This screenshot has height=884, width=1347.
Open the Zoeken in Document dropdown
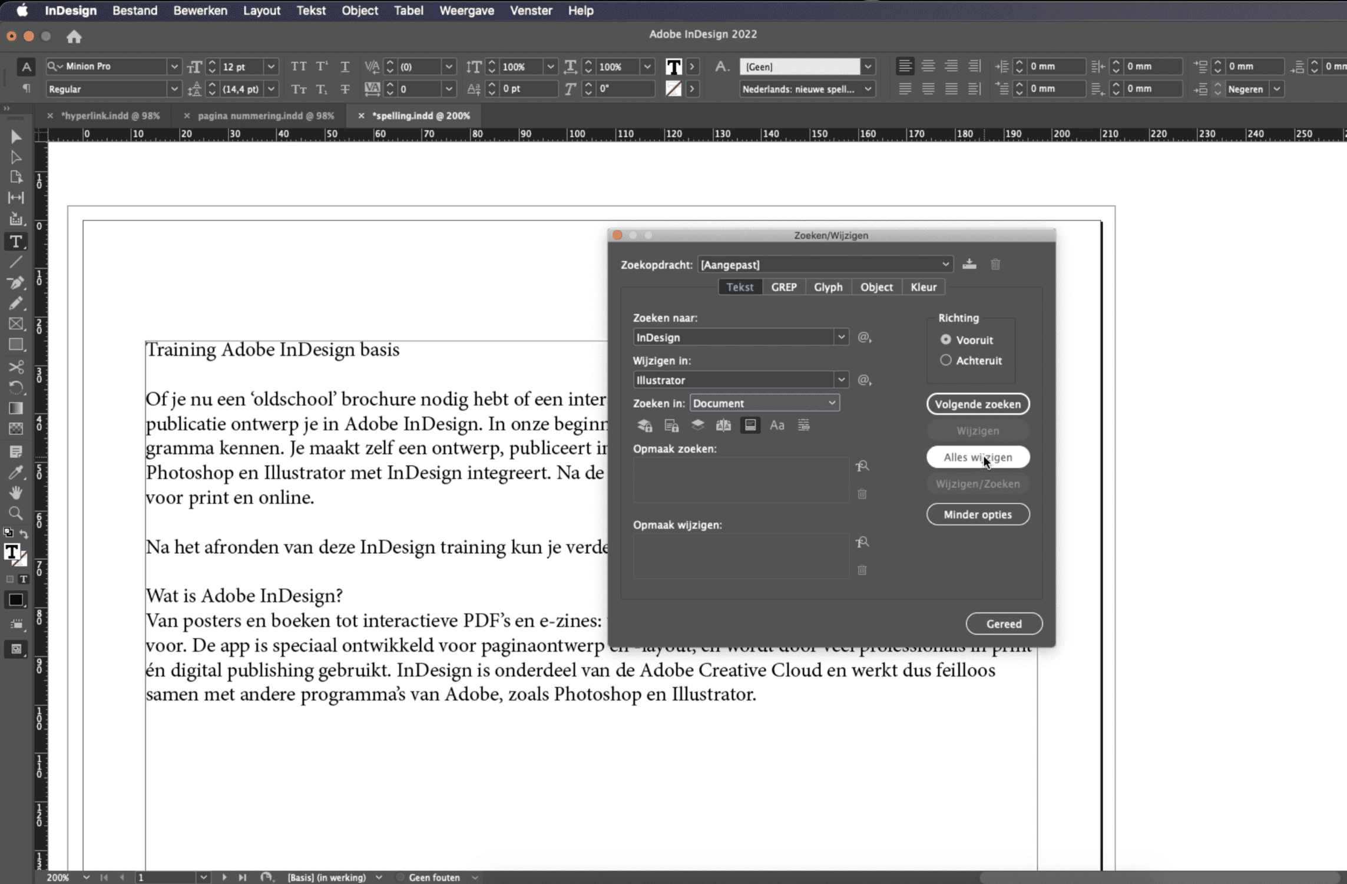click(764, 403)
